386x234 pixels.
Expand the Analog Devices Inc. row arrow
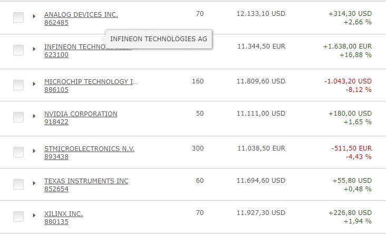(34, 17)
